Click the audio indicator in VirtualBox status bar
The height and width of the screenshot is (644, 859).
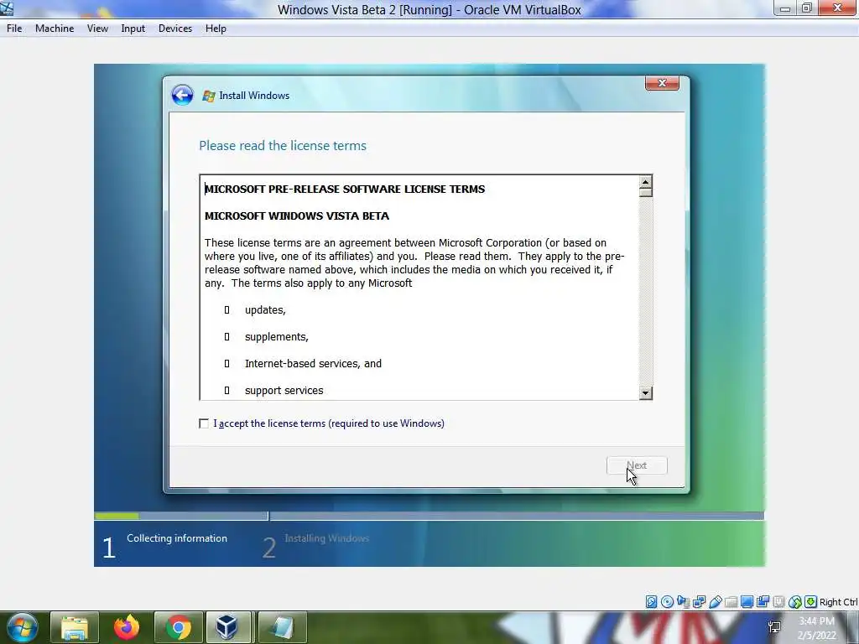[683, 602]
